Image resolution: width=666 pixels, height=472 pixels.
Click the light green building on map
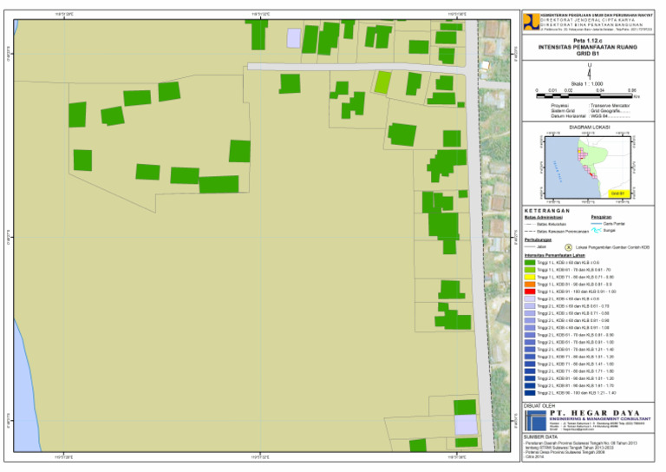tap(382, 82)
